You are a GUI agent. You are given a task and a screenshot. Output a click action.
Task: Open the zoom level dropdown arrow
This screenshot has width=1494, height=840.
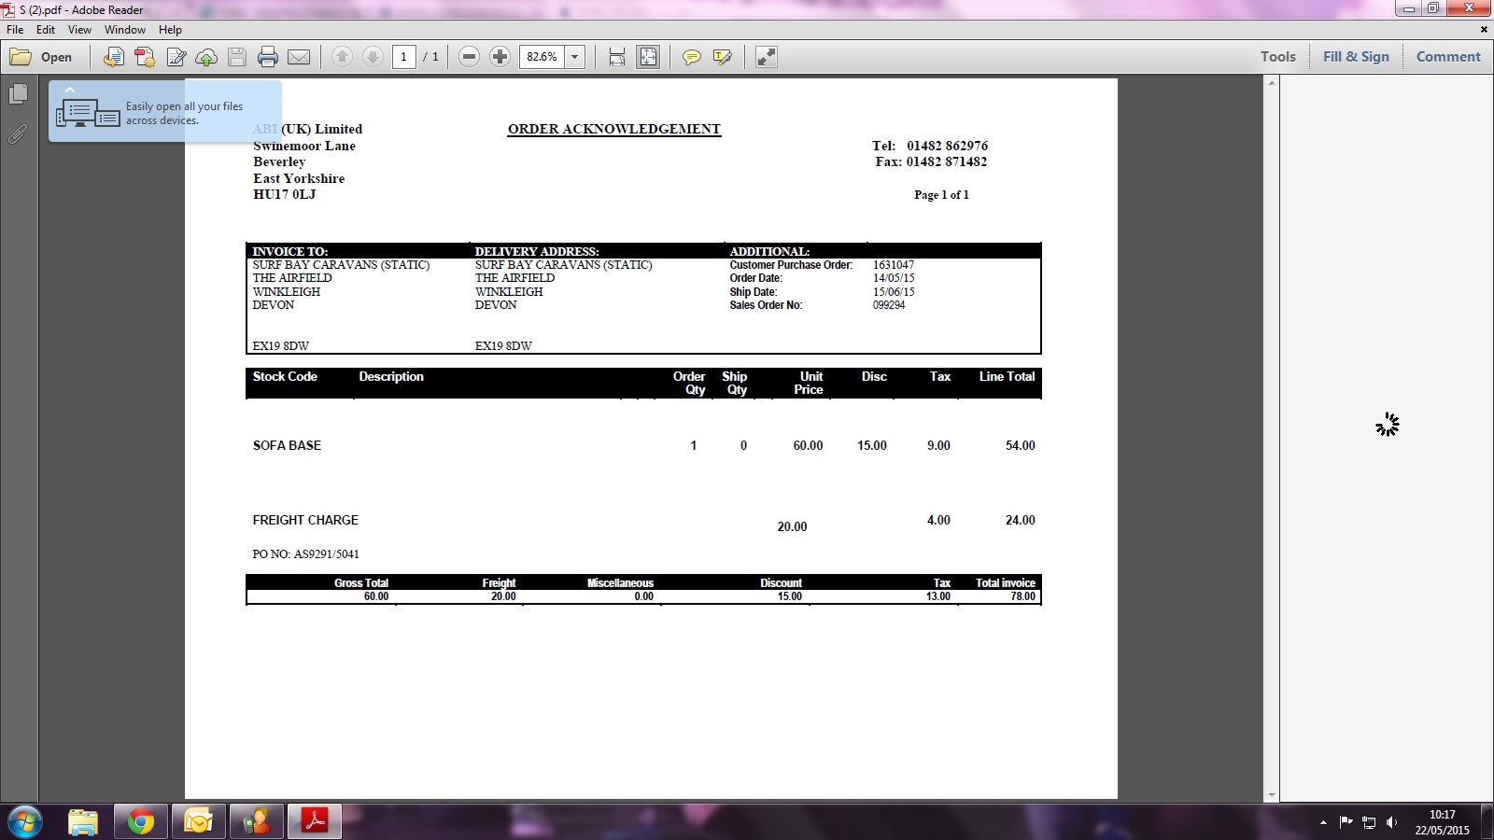pos(574,57)
